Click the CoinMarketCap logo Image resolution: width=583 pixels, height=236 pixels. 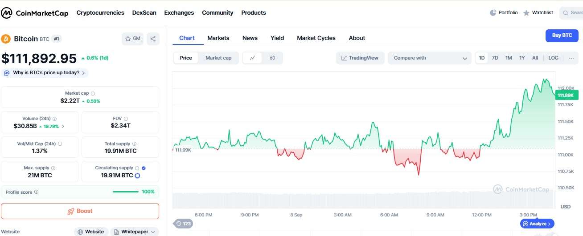point(35,13)
